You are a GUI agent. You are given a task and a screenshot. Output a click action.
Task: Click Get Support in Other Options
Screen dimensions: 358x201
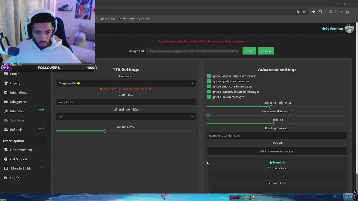point(19,159)
